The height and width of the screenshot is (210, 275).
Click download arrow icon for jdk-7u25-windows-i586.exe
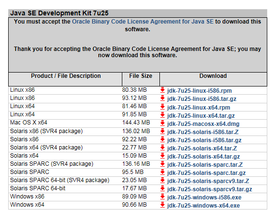pos(163,197)
